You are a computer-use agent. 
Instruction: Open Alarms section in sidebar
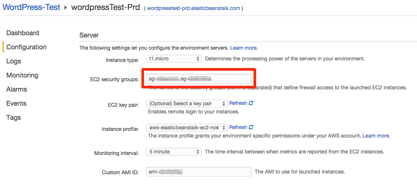click(16, 89)
